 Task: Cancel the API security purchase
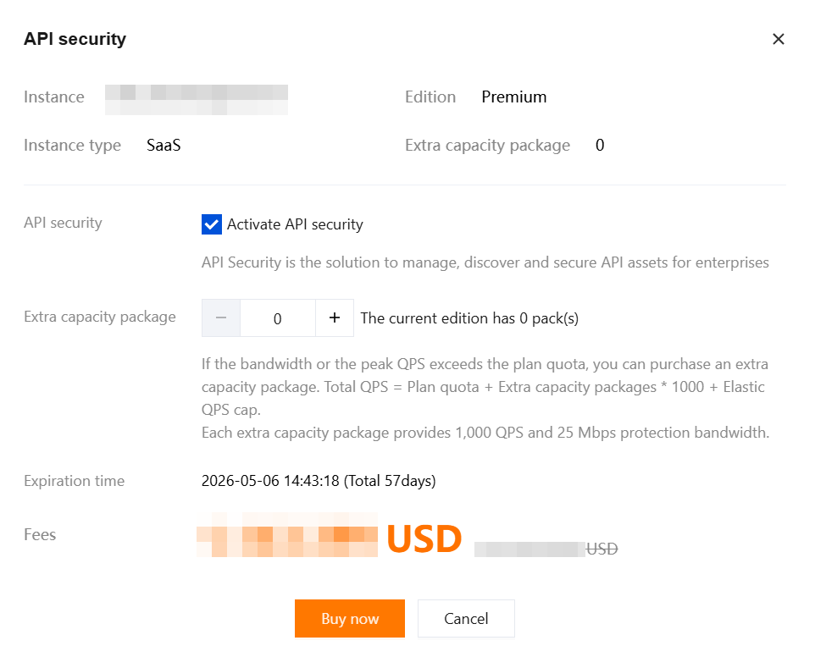(x=466, y=619)
